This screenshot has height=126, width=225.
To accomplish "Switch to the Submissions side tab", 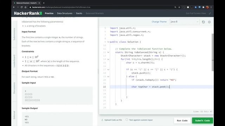I will click(x=14, y=34).
